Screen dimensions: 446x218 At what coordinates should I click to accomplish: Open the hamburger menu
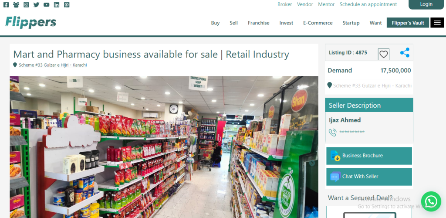[437, 23]
